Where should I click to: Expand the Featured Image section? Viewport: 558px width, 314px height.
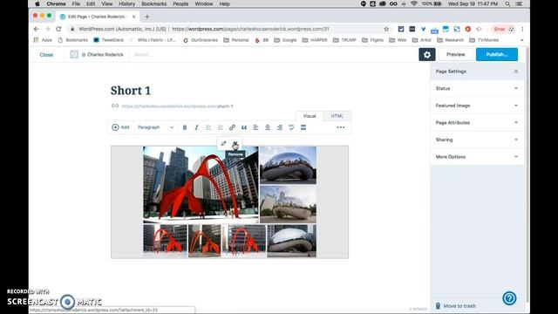coord(477,106)
